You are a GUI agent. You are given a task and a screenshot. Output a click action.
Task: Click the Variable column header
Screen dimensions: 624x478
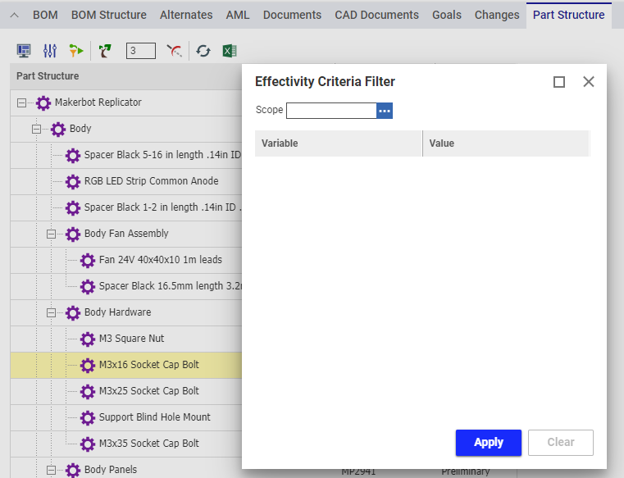pos(339,143)
